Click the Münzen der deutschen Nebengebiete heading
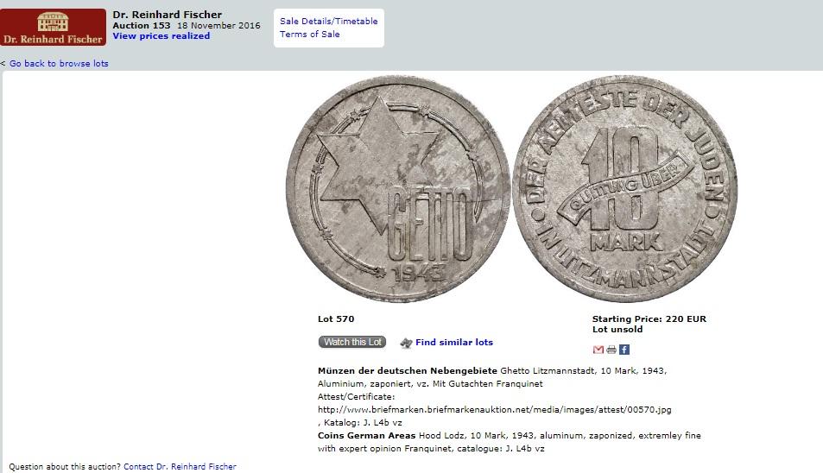The image size is (823, 473). tap(408, 371)
